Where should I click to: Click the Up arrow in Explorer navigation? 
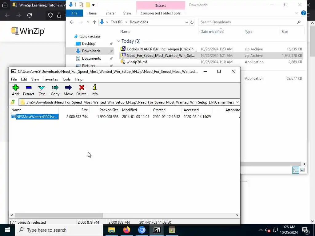pos(94,22)
